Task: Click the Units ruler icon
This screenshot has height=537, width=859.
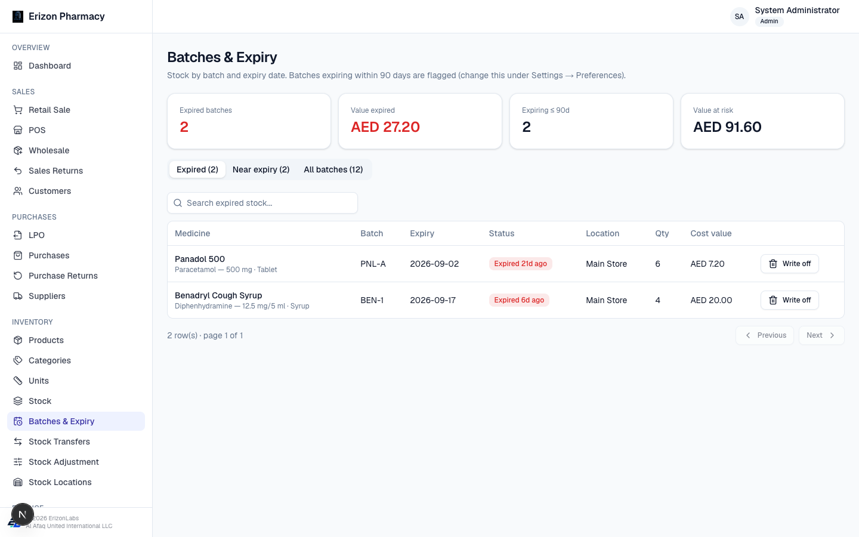Action: [18, 381]
